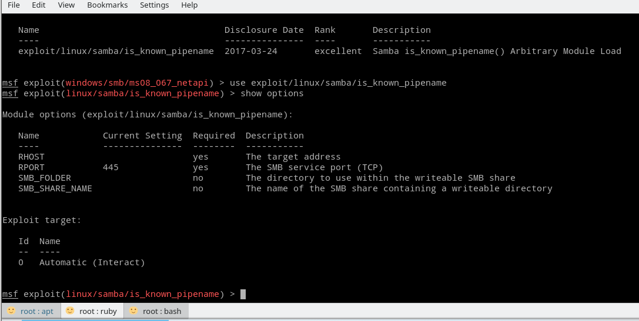The height and width of the screenshot is (321, 639).
Task: Click the underlined msf on the last prompt
Action: click(10, 294)
